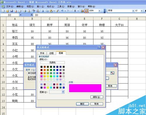Confirm with the 确定 button
Viewport: 146px width, 115px height.
coord(82,104)
